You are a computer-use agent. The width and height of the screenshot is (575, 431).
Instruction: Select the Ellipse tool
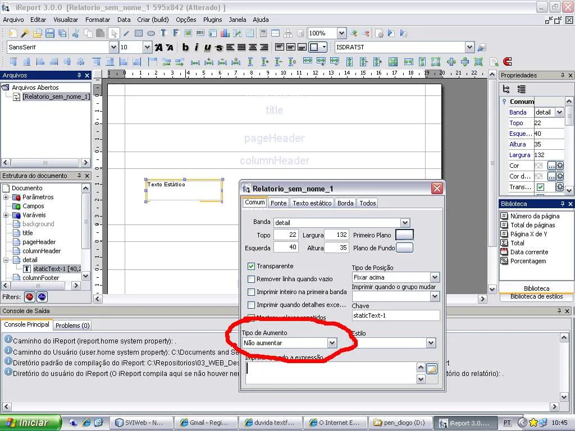pyautogui.click(x=150, y=34)
